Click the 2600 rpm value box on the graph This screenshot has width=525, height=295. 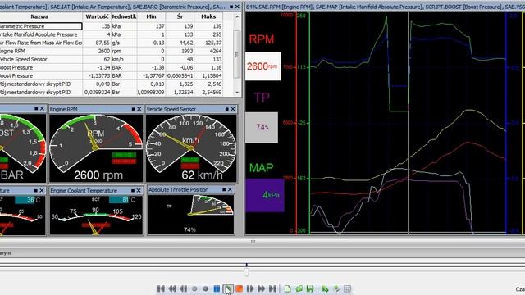(262, 66)
